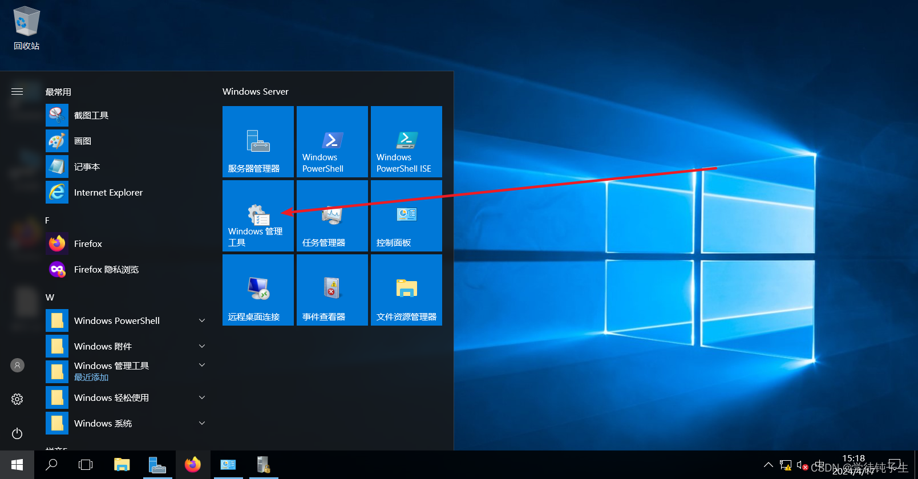Click the Windows Start button
Image resolution: width=918 pixels, height=479 pixels.
tap(17, 465)
